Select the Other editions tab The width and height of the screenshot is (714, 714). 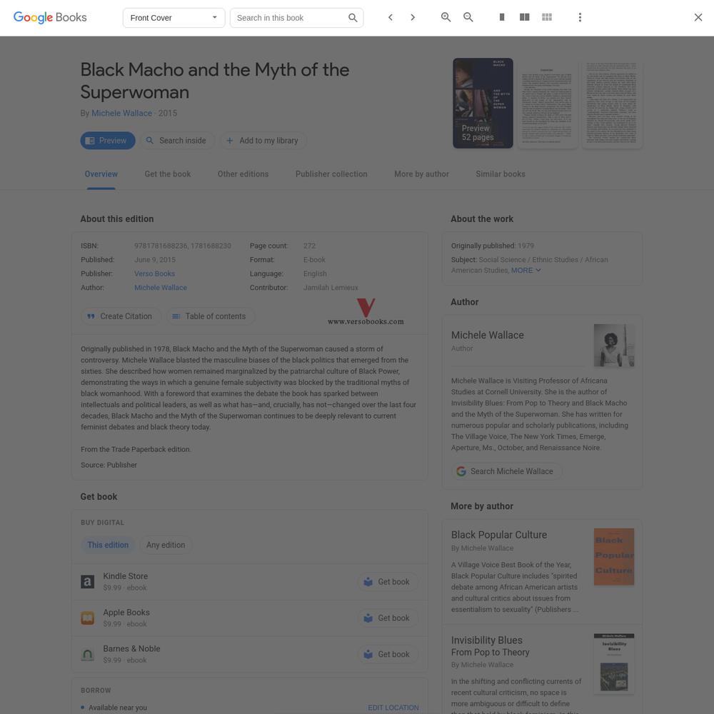pos(243,174)
